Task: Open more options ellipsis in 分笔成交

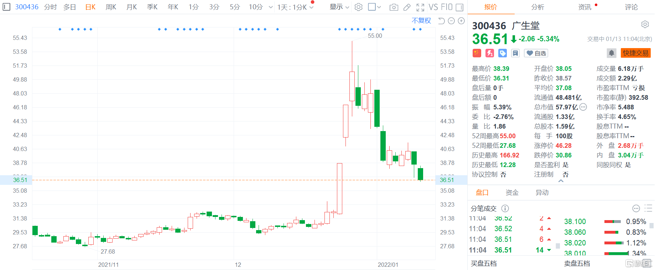Action: pyautogui.click(x=636, y=208)
